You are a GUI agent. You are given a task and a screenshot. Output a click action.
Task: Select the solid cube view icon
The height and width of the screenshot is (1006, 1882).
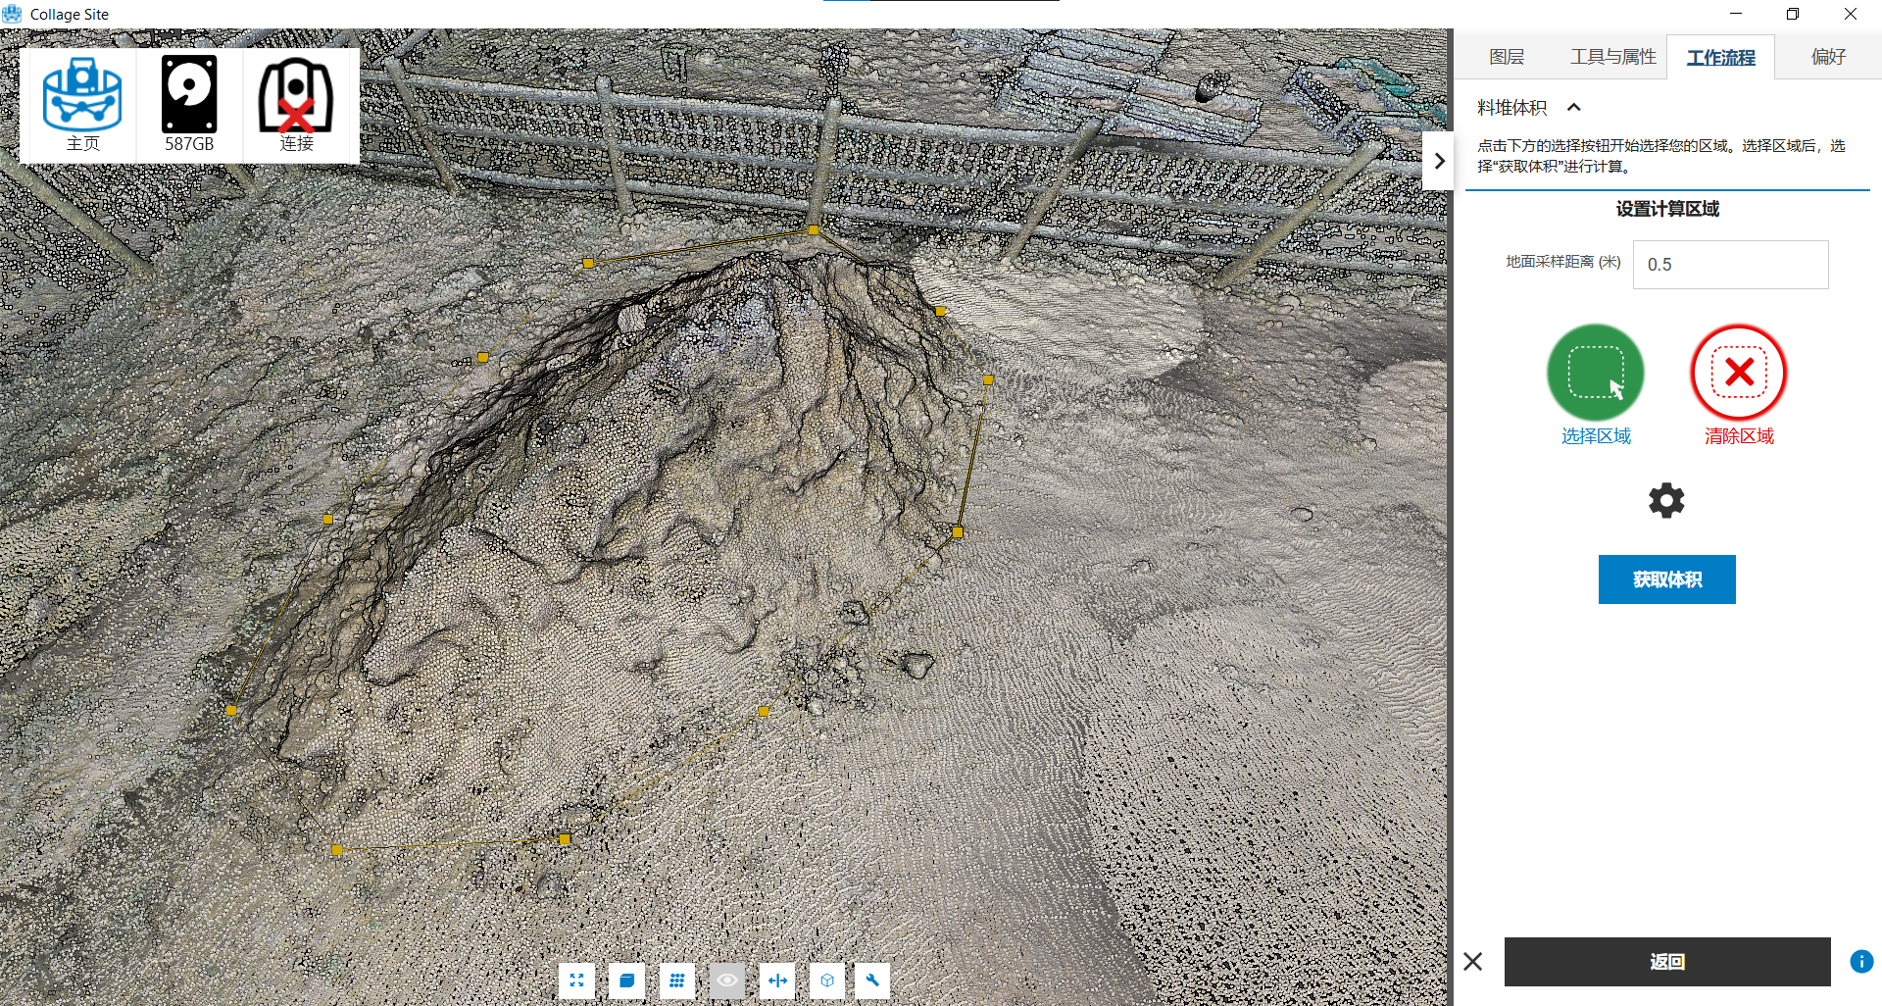coord(626,980)
